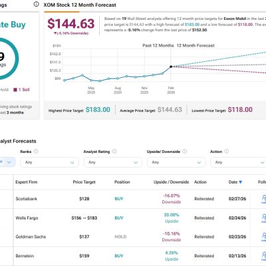Click the $144.63 average price target headline
Viewport: 266px width, 266px height.
click(71, 24)
